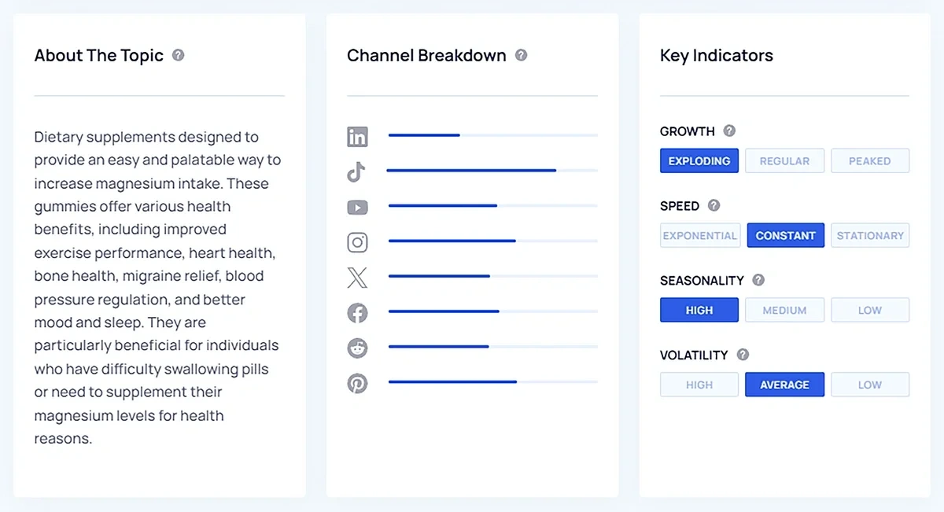This screenshot has width=944, height=512.
Task: Click the X (Twitter) channel icon
Action: click(x=357, y=277)
